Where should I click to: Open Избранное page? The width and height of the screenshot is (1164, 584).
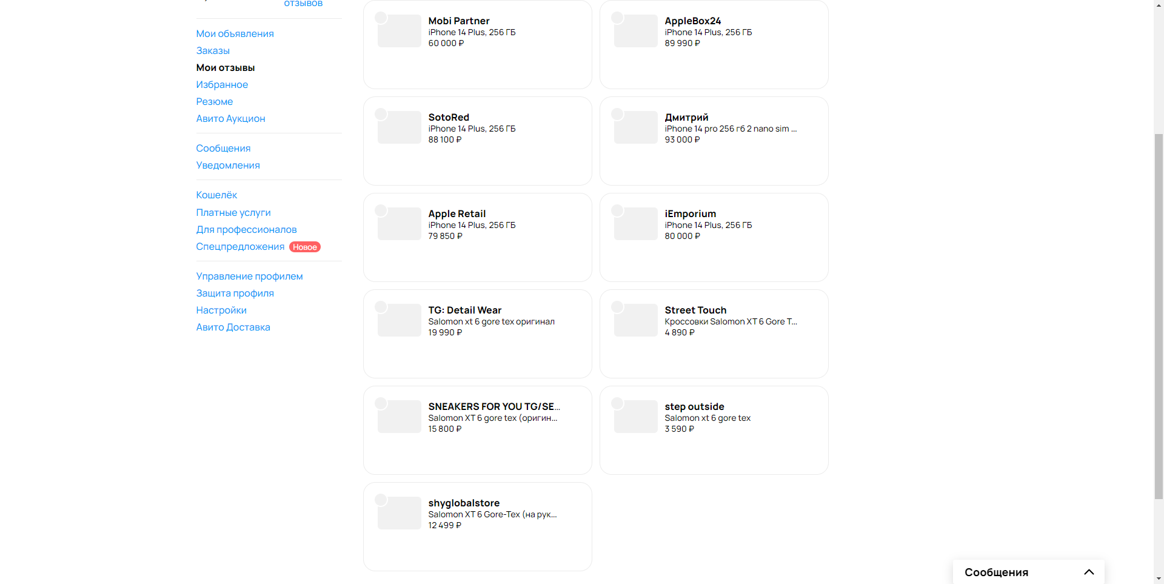(x=222, y=84)
